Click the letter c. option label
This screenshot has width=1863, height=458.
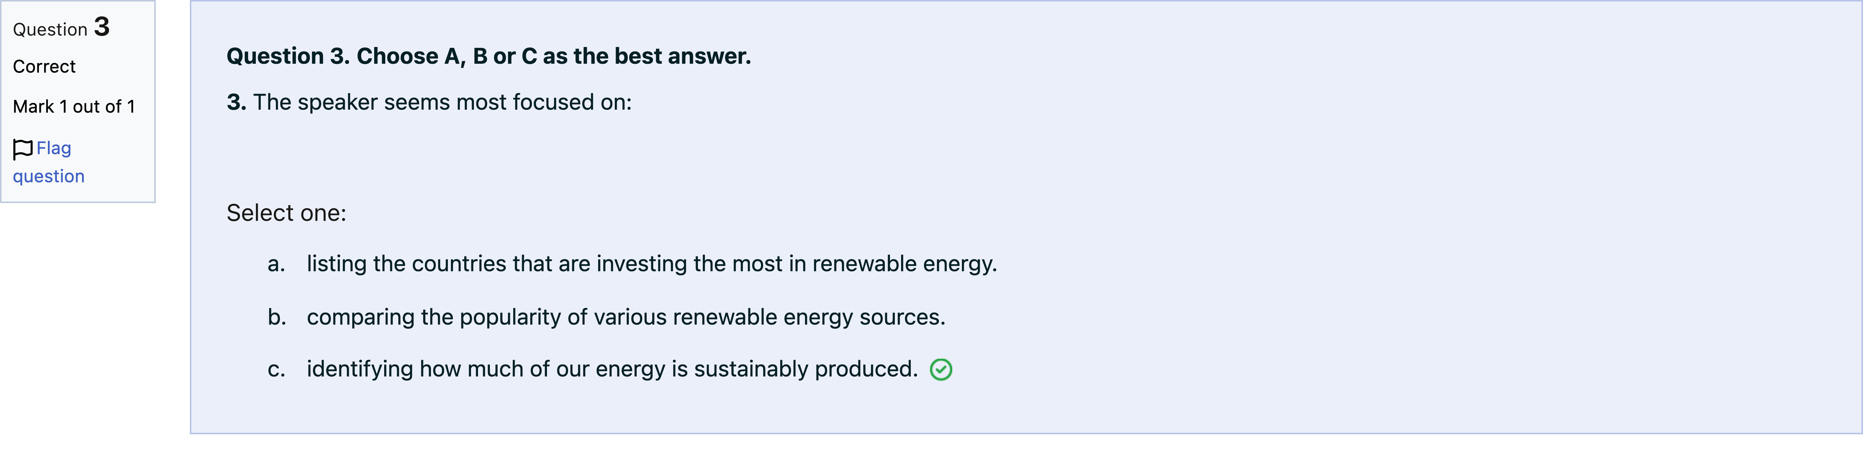(x=276, y=370)
